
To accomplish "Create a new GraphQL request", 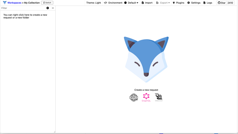I will tap(146, 97).
